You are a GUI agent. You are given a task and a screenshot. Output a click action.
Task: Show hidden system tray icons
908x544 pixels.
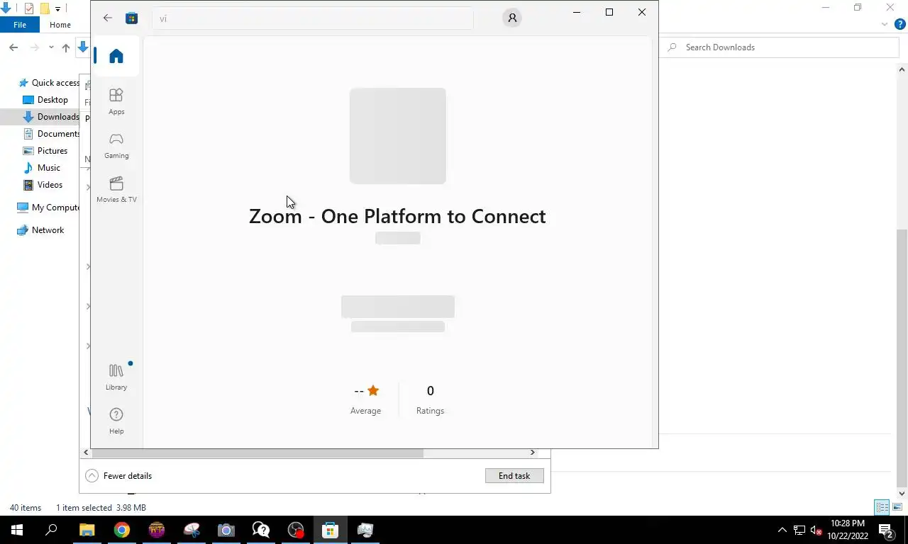pos(782,530)
